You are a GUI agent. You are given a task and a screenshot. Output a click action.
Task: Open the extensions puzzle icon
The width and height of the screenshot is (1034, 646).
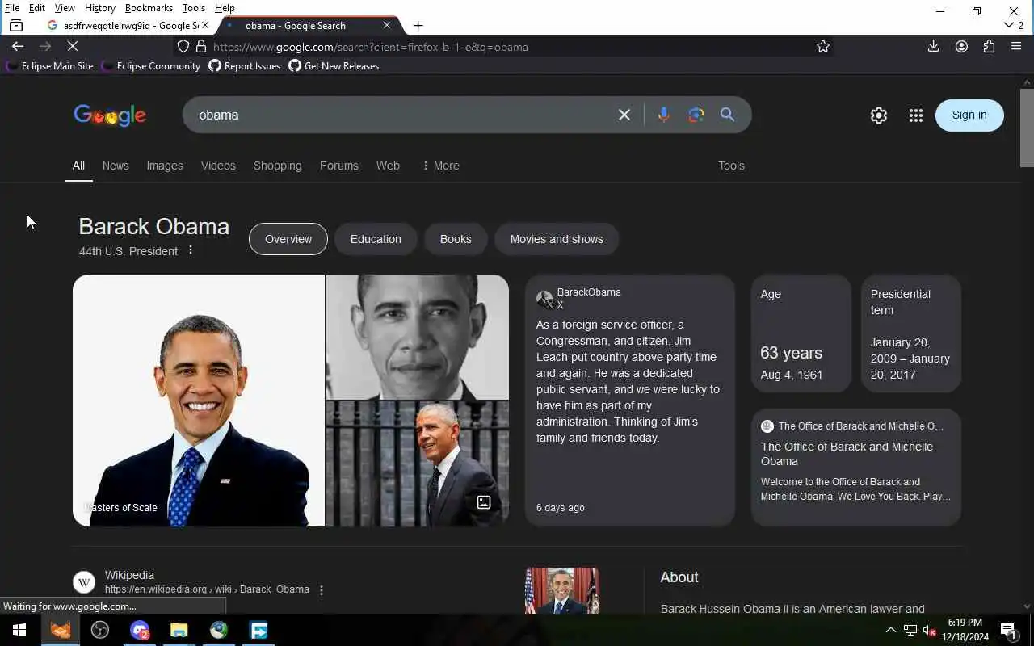point(989,47)
